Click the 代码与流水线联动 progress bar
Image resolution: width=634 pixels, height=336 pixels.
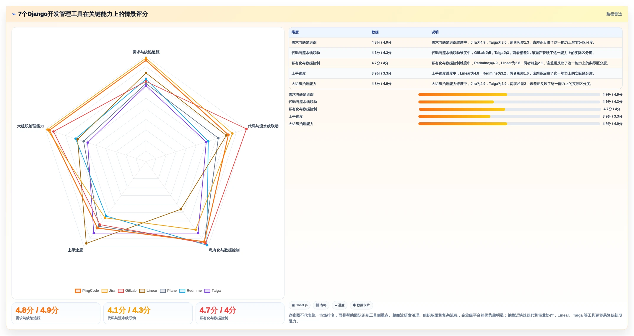(x=509, y=102)
